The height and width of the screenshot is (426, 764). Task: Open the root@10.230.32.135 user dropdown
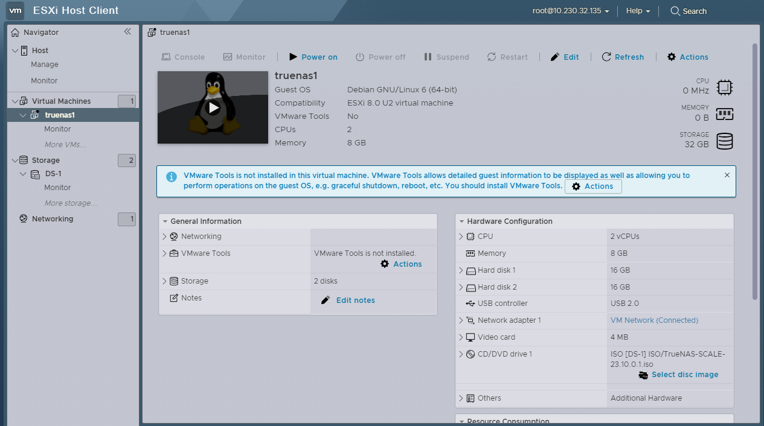[x=570, y=11]
